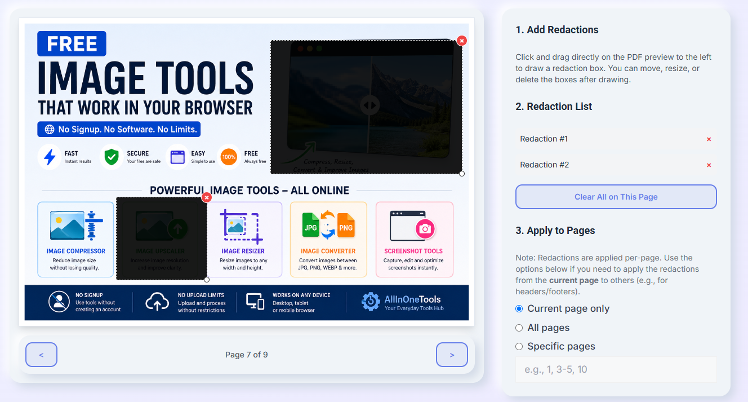This screenshot has height=402, width=748.
Task: Select All pages radio option
Action: click(x=519, y=328)
